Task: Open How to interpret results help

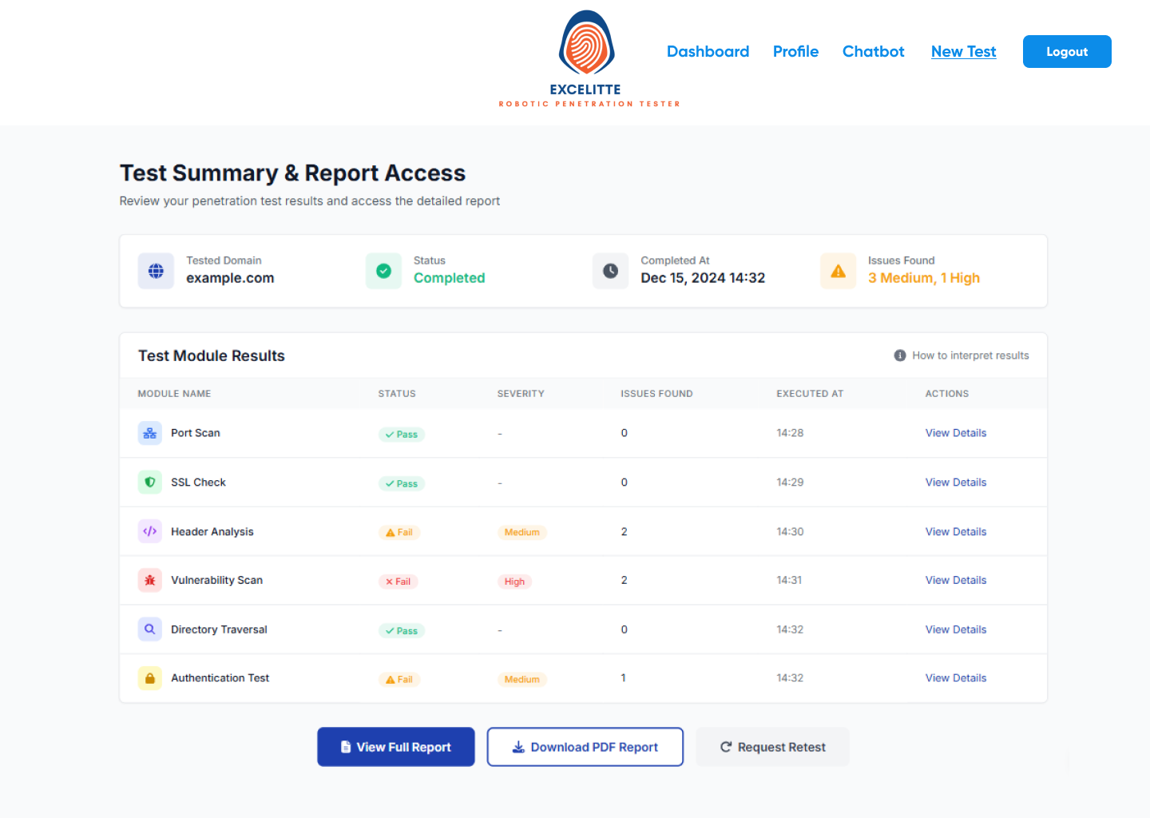Action: [x=962, y=355]
